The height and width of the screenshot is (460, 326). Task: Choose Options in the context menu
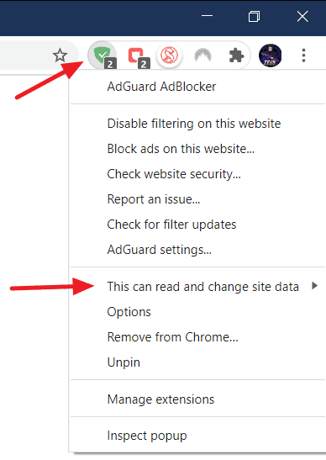click(129, 312)
